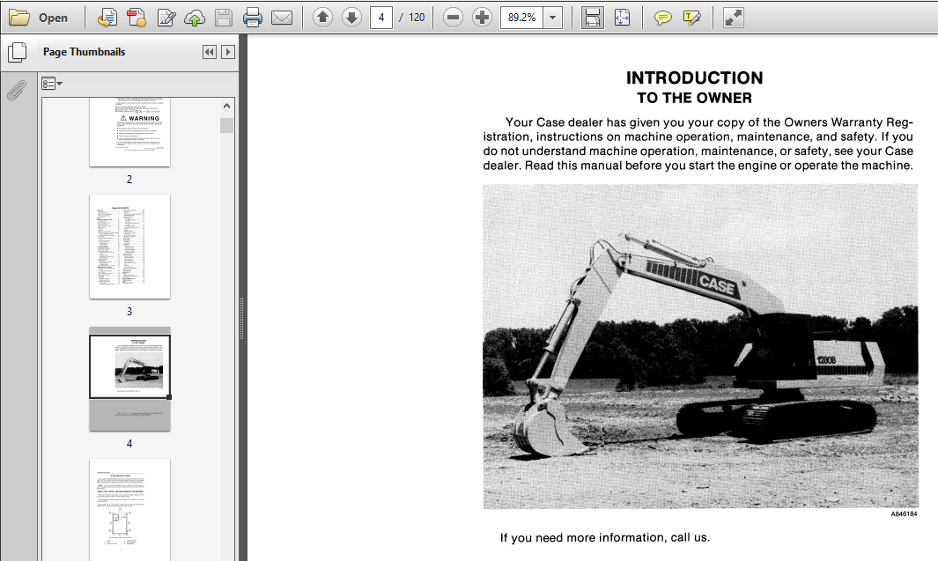This screenshot has width=938, height=561.
Task: Select the page 5 thumbnail
Action: 129,510
